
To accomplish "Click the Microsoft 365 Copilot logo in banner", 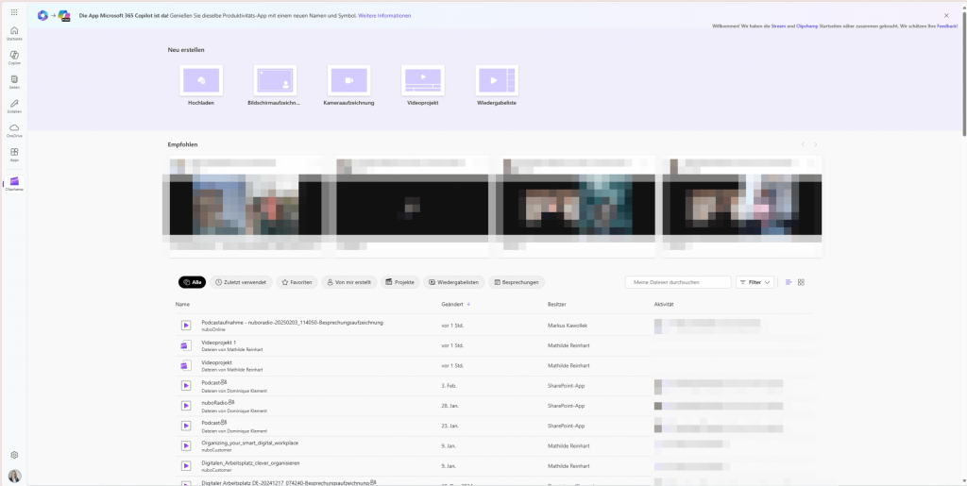I will 64,15.
